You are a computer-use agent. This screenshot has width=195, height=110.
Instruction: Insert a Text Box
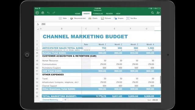132,18
